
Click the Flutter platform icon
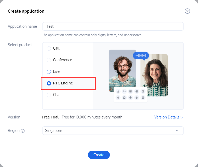coord(130,91)
